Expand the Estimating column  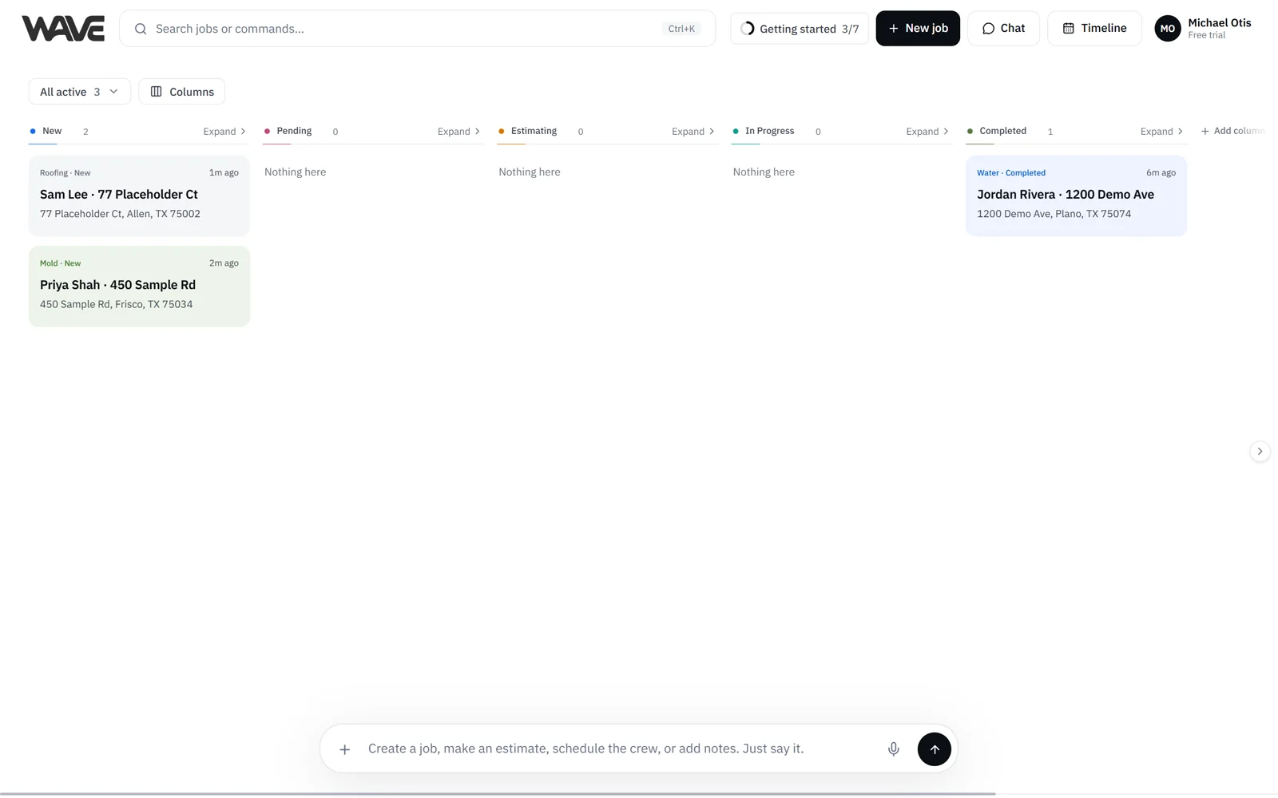click(693, 132)
